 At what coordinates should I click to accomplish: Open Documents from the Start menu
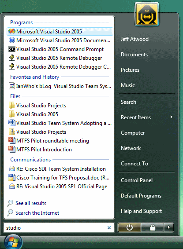pyautogui.click(x=134, y=55)
